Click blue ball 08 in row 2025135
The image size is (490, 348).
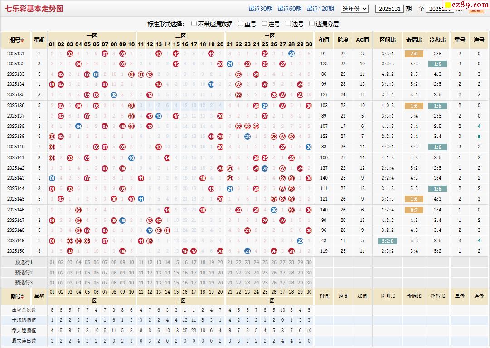(x=114, y=95)
